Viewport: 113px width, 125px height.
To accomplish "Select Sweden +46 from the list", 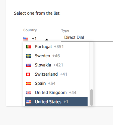I will point(56,56).
